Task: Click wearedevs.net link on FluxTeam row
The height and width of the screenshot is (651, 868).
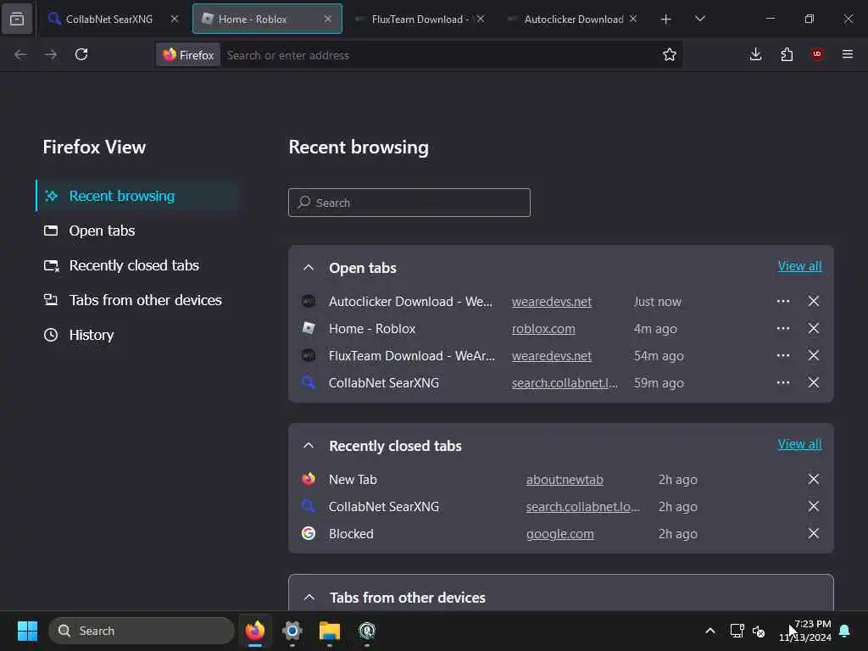Action: coord(551,356)
